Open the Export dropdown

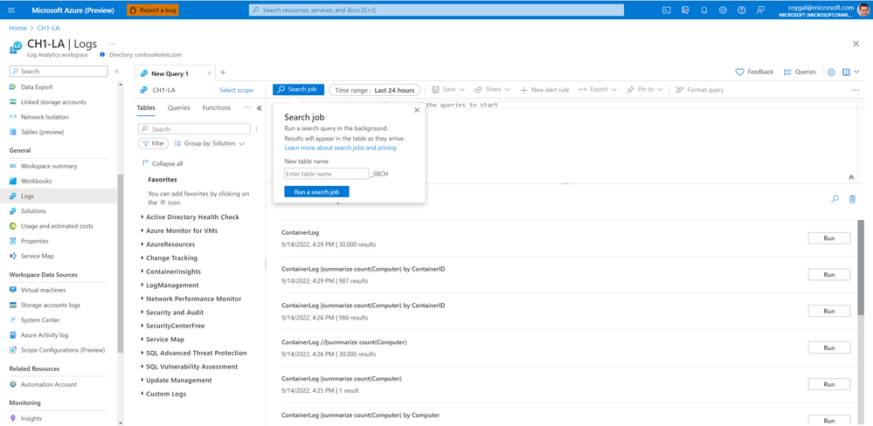598,90
